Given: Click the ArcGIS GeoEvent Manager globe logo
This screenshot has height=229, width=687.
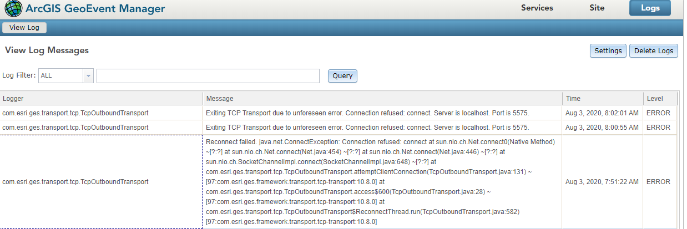Looking at the screenshot, I should pos(13,8).
